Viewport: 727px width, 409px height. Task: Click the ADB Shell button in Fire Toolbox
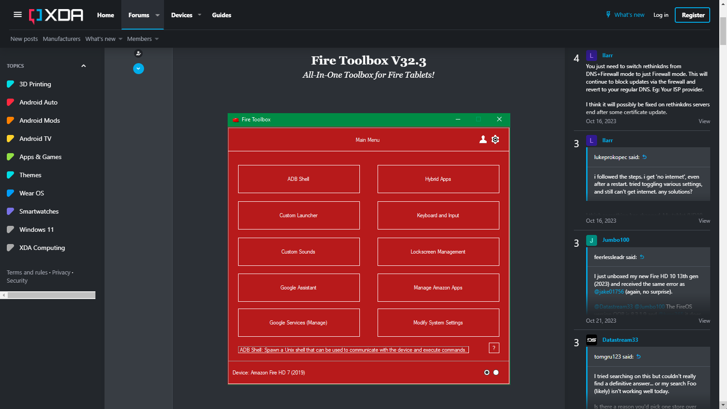(299, 179)
